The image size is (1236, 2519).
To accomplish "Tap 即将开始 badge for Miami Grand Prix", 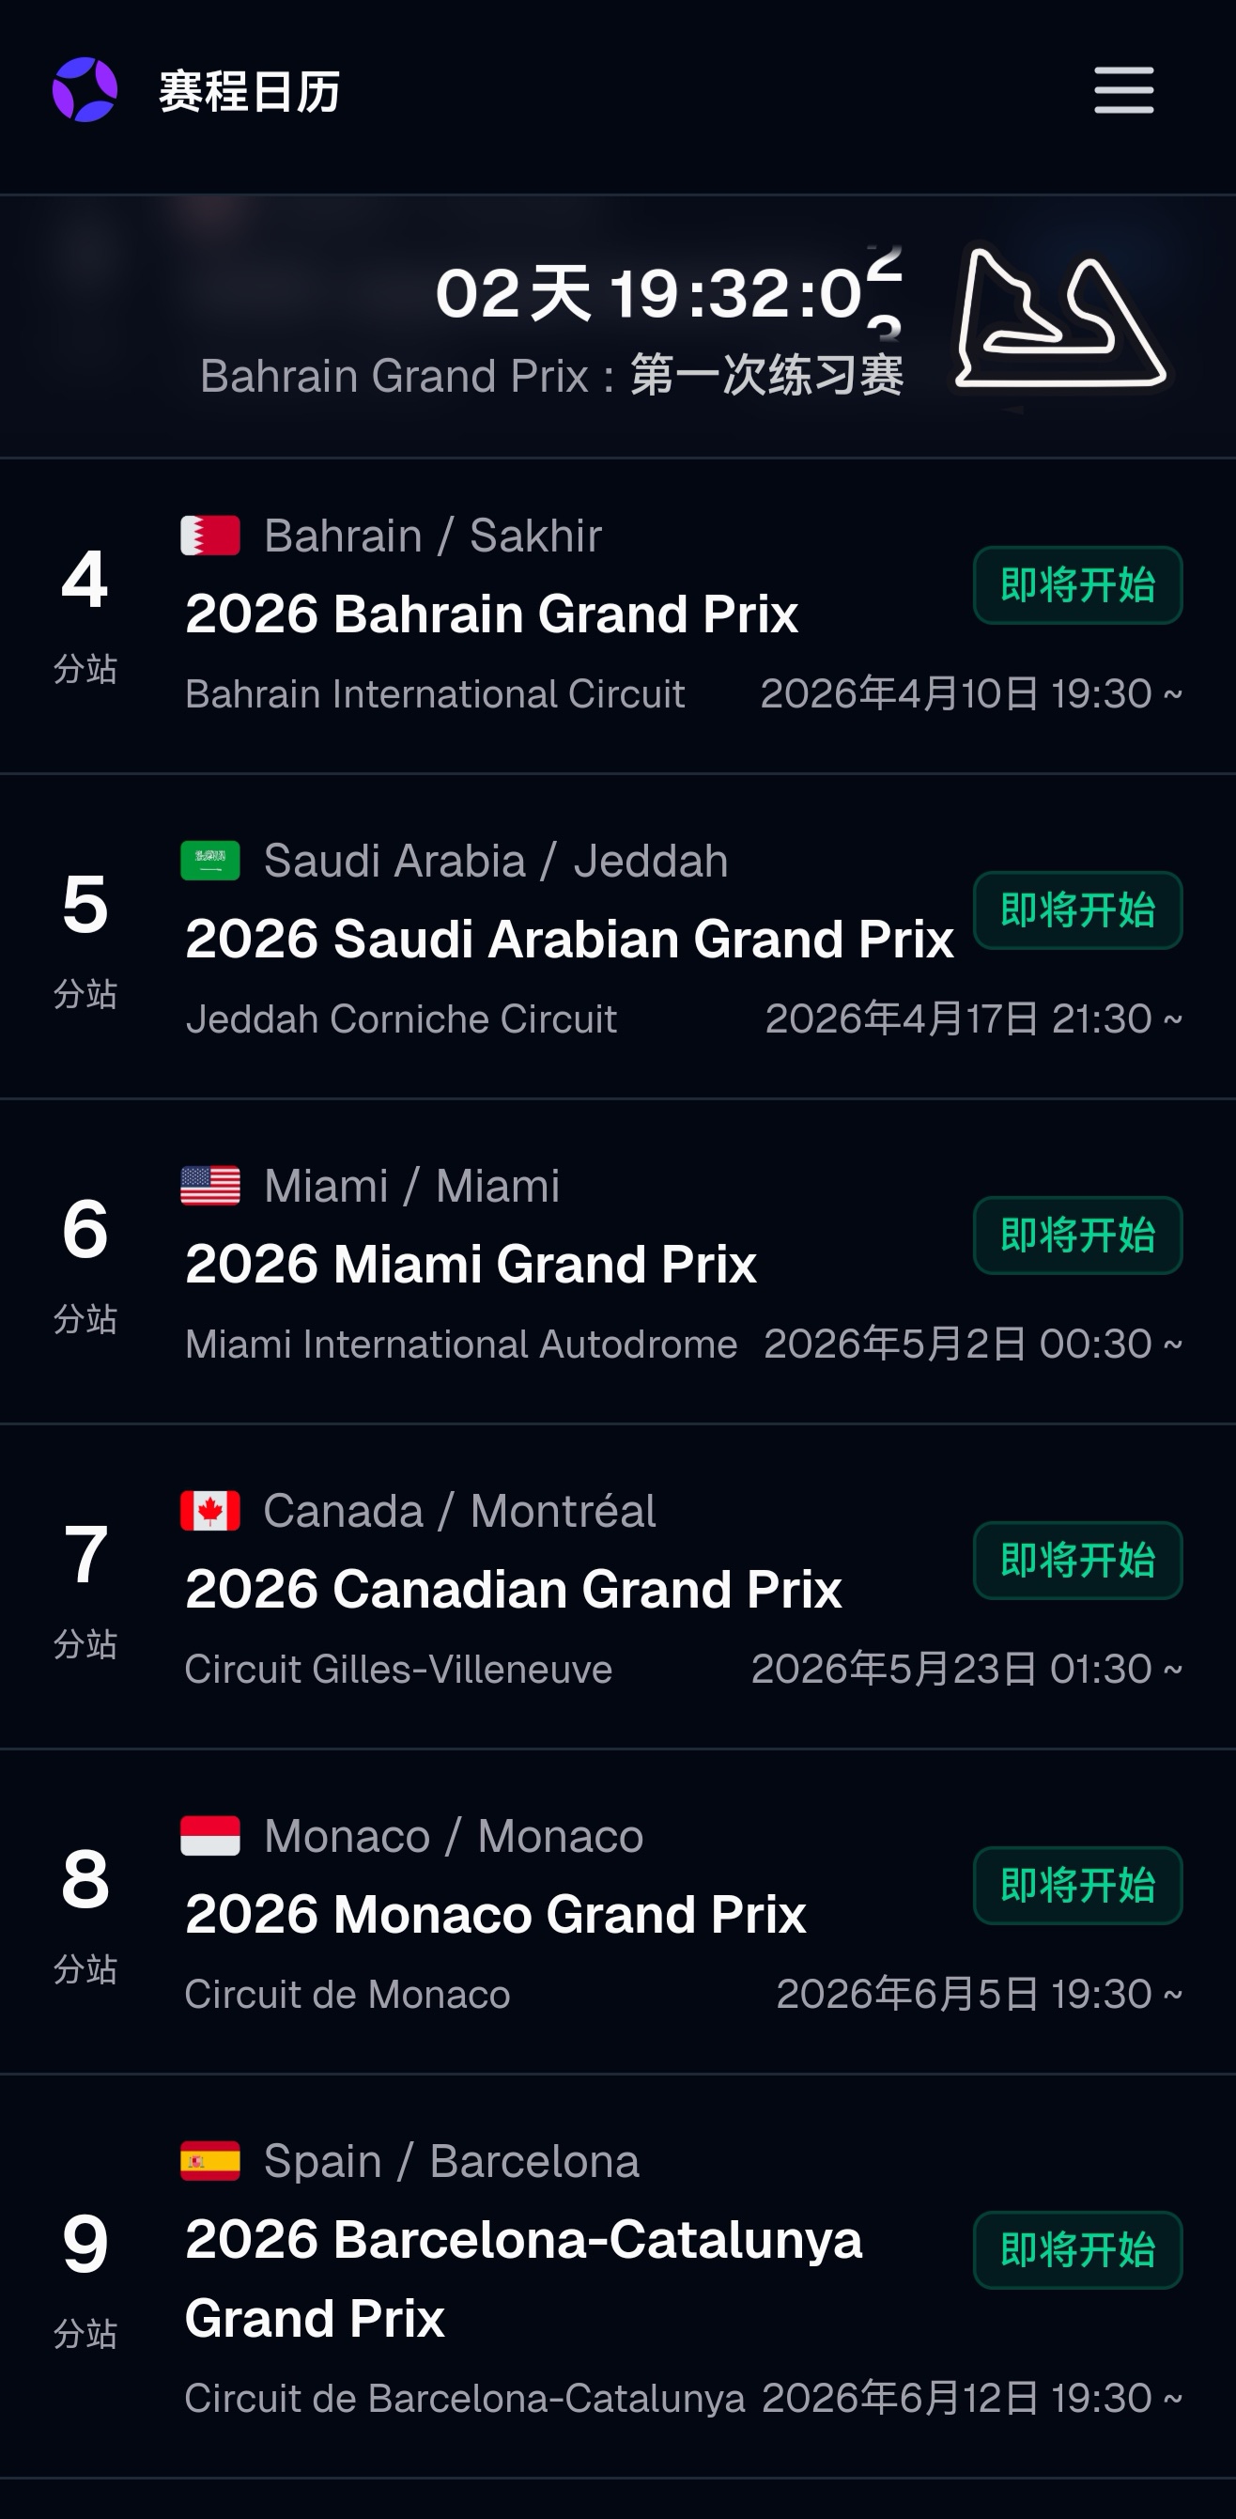I will click(1077, 1236).
